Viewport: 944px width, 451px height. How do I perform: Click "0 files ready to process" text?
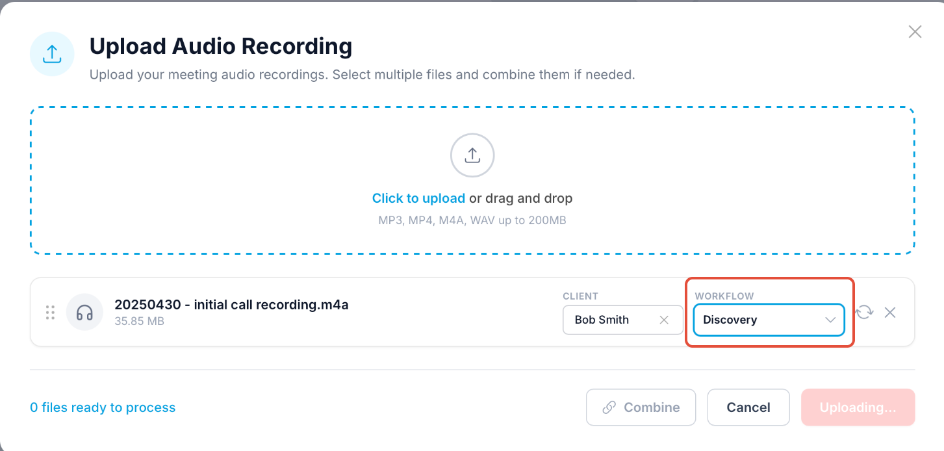pyautogui.click(x=103, y=407)
